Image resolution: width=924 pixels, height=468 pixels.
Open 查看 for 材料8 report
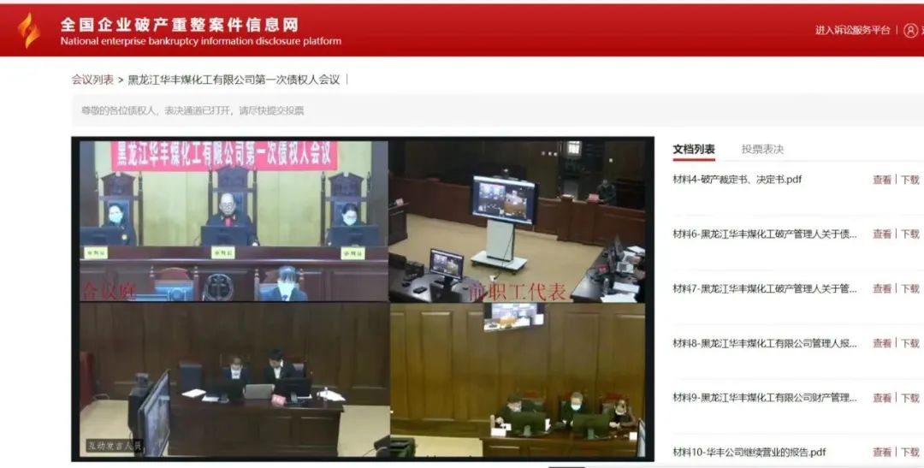click(881, 343)
